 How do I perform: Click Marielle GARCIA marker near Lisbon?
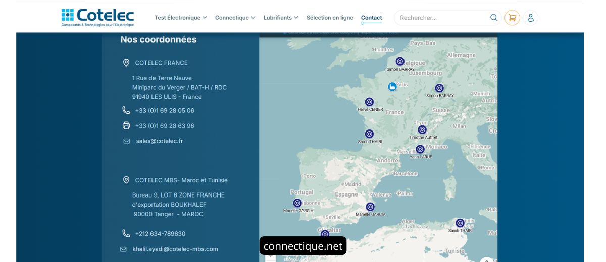[297, 203]
